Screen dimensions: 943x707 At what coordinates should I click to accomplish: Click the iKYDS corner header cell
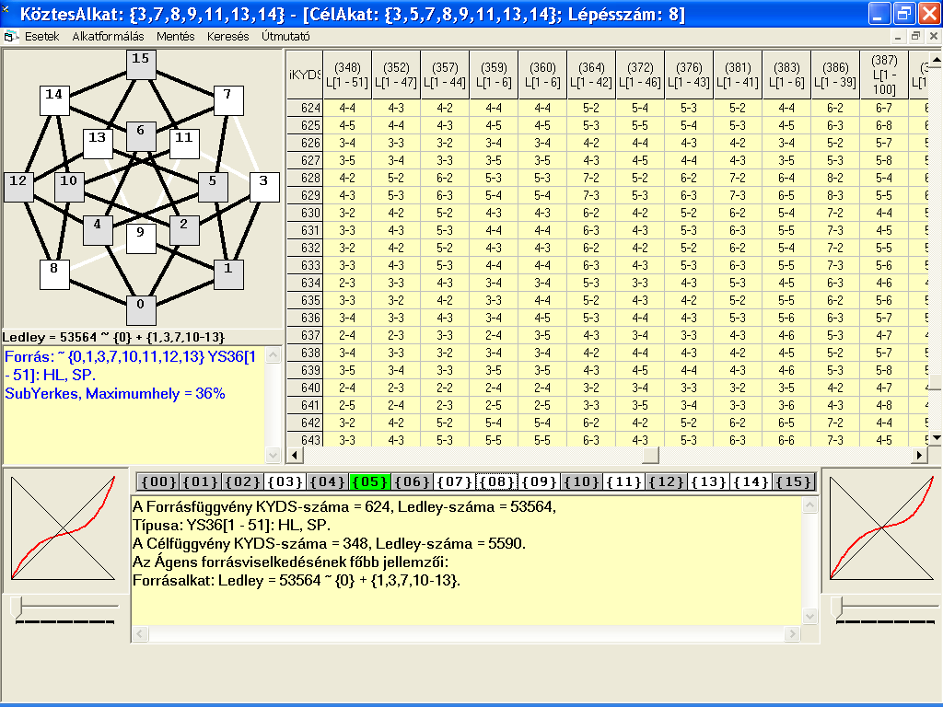point(304,75)
